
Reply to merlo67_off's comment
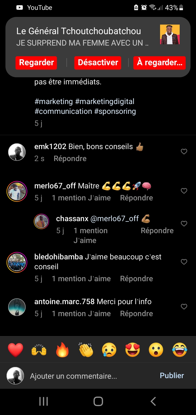(x=136, y=198)
